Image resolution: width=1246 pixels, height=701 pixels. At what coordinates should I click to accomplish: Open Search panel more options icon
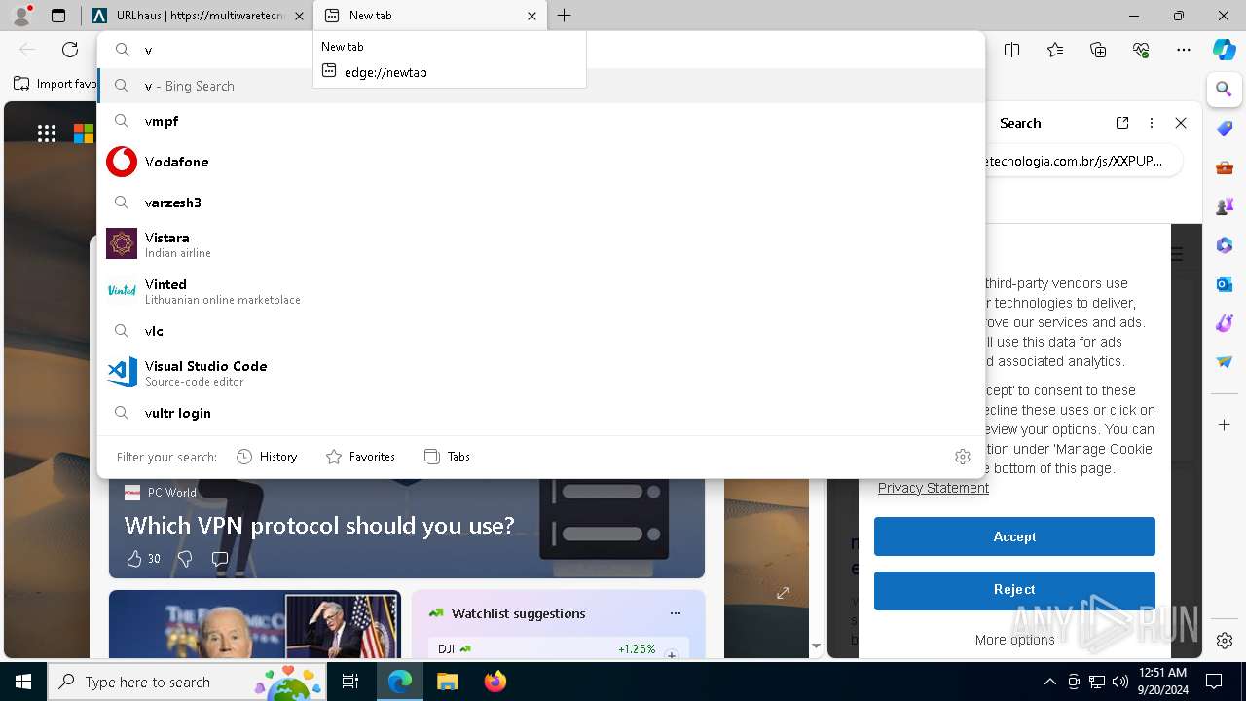click(1152, 123)
